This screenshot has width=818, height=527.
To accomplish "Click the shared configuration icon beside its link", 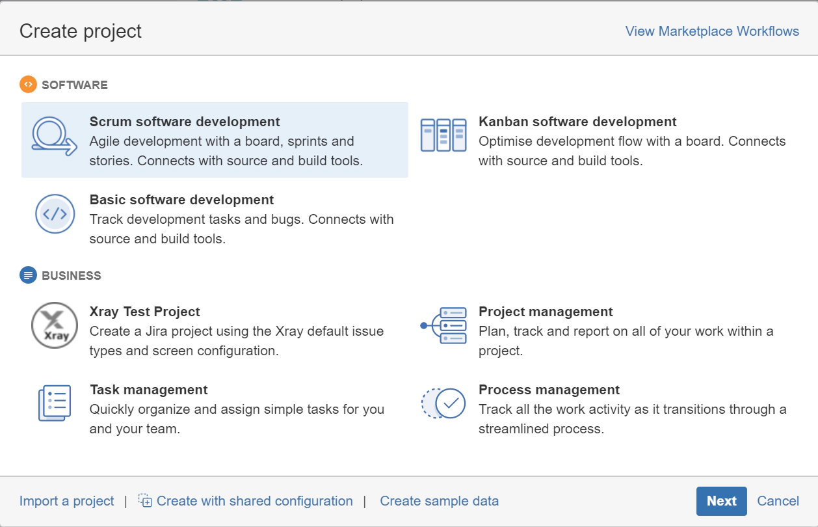I will [146, 500].
